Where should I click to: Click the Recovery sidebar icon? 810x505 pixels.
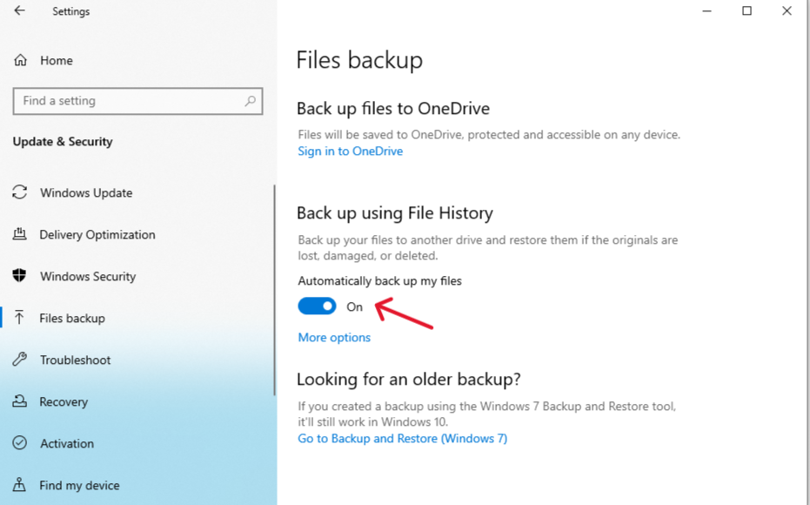click(20, 401)
